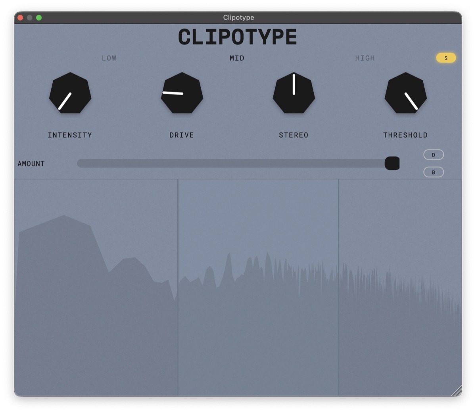The width and height of the screenshot is (476, 413).
Task: Click the INTENSITY knob
Action: pyautogui.click(x=70, y=93)
